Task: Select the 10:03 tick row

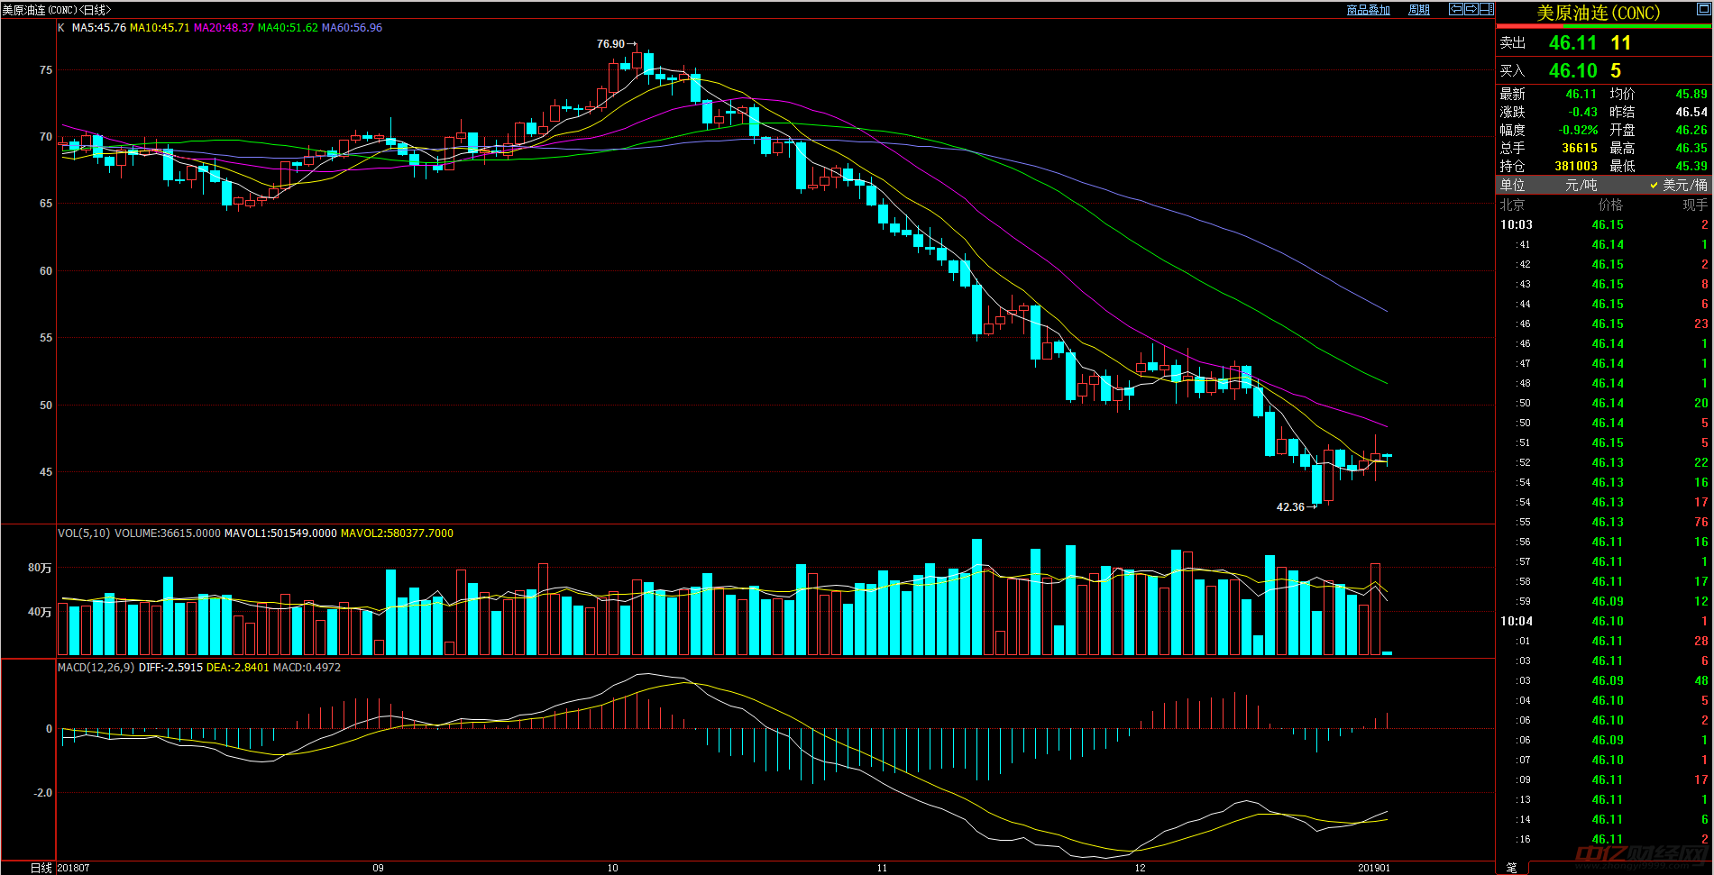Action: (1604, 225)
